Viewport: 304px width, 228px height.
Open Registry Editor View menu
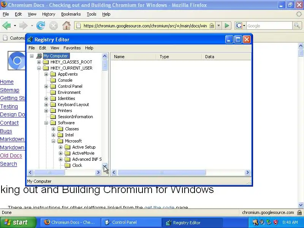(55, 48)
